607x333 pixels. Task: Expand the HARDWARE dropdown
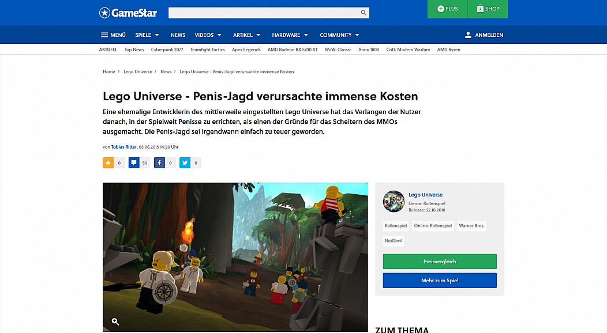[290, 35]
